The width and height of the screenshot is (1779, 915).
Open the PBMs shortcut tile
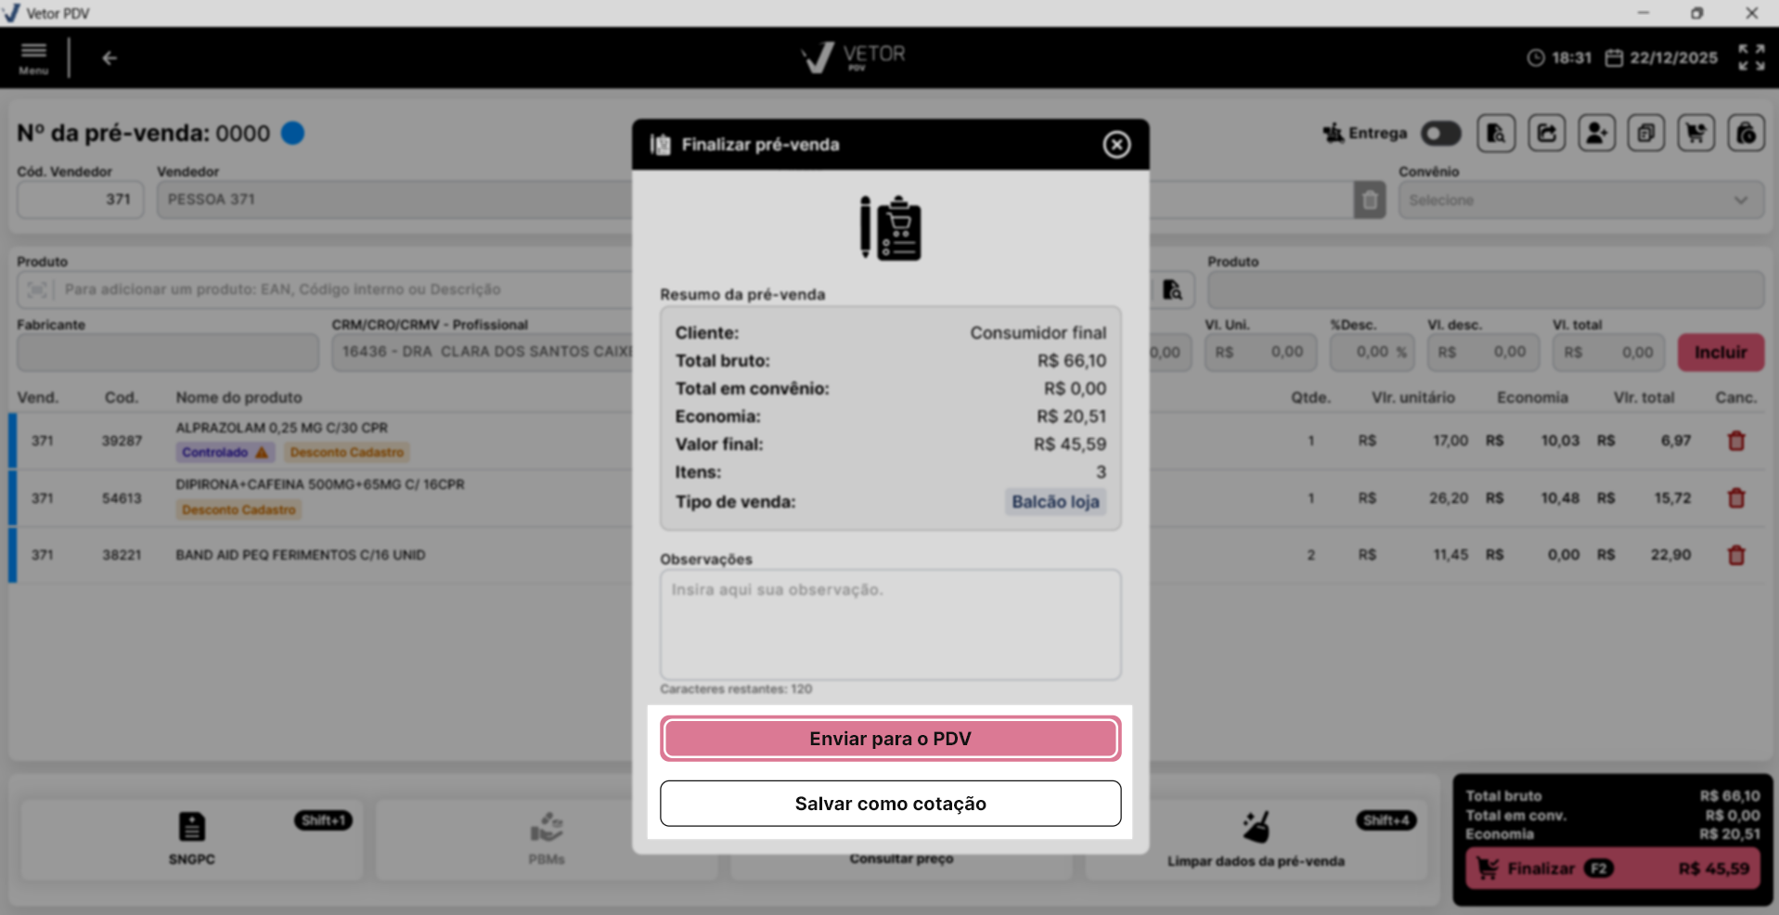pos(547,839)
